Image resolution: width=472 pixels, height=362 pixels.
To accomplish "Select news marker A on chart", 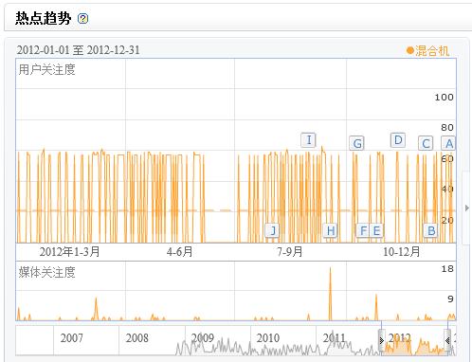I will tap(448, 143).
